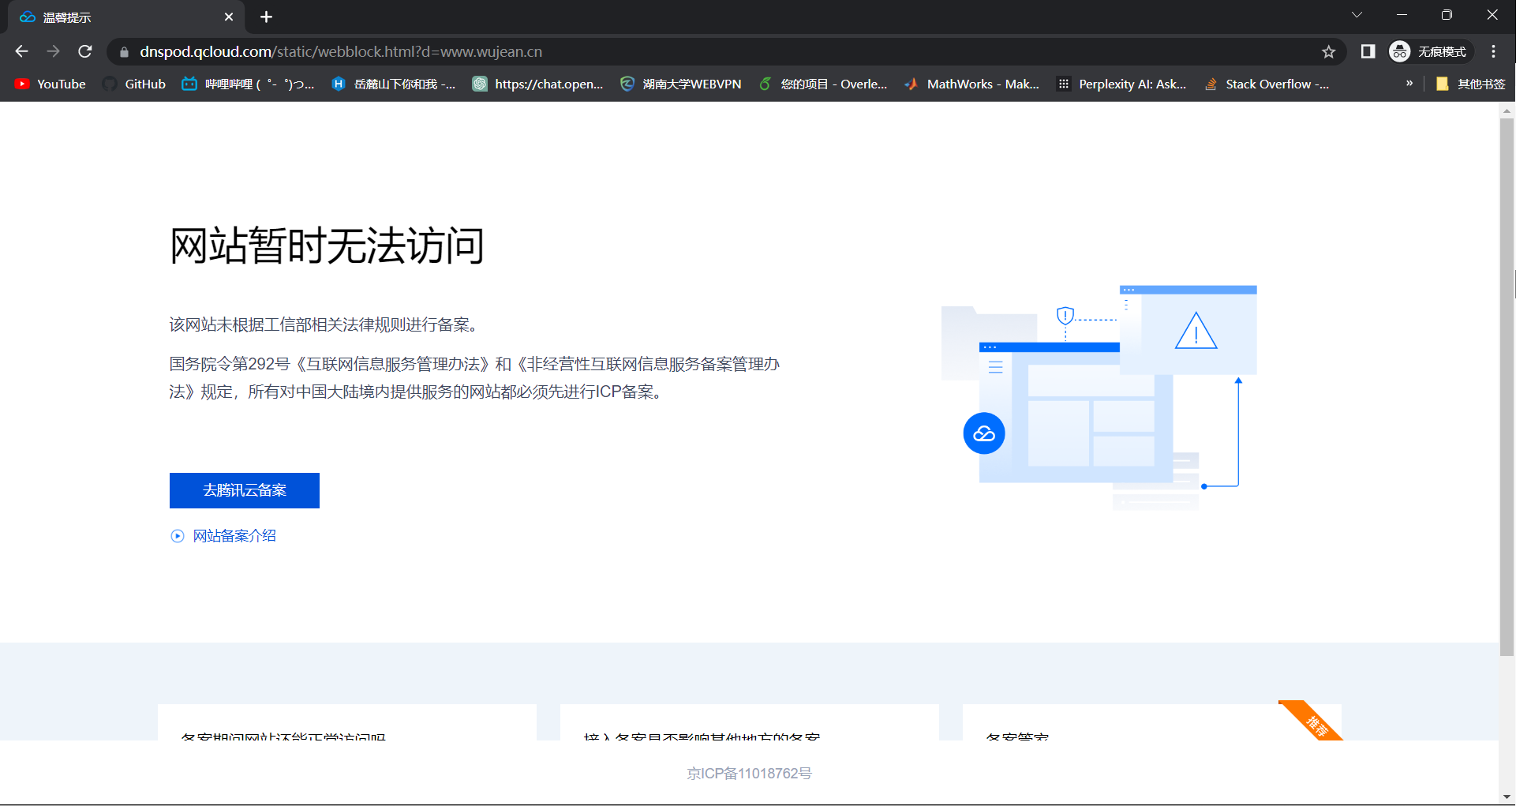Click the incognito 无痕模式 profile button
Screen dimensions: 1516x806
click(1429, 51)
